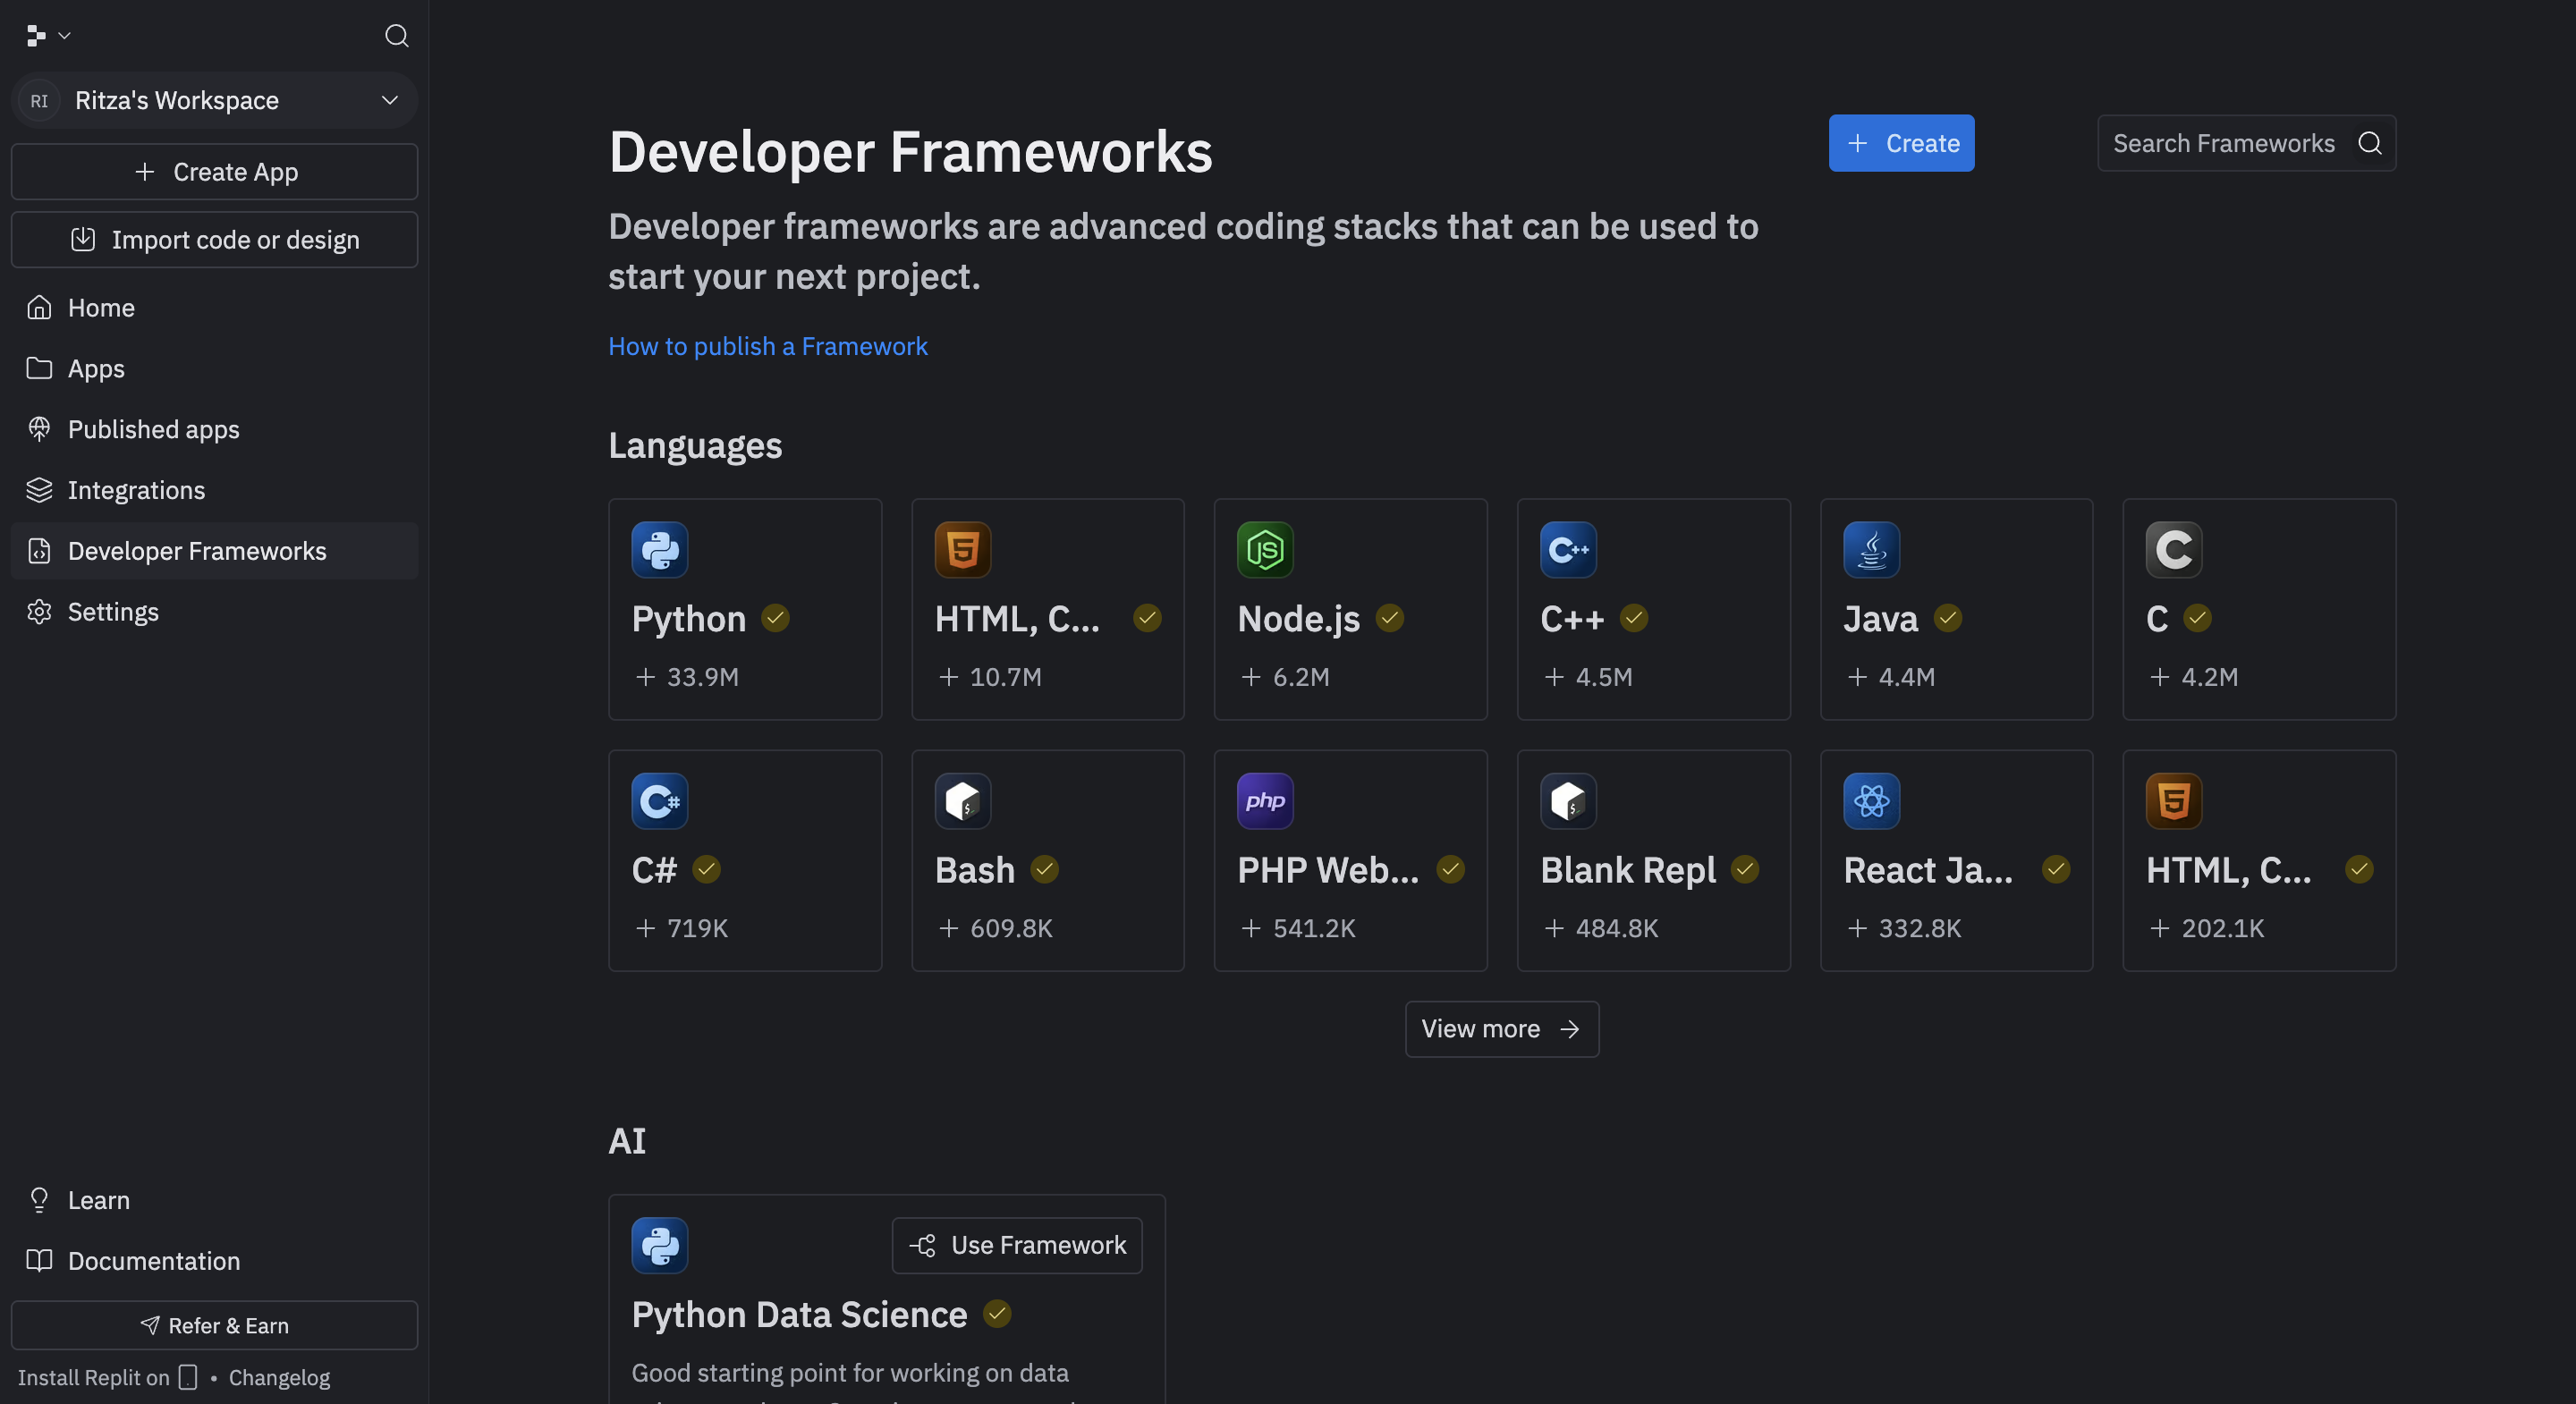Select the Node.js framework icon
This screenshot has width=2576, height=1404.
pyautogui.click(x=1264, y=549)
